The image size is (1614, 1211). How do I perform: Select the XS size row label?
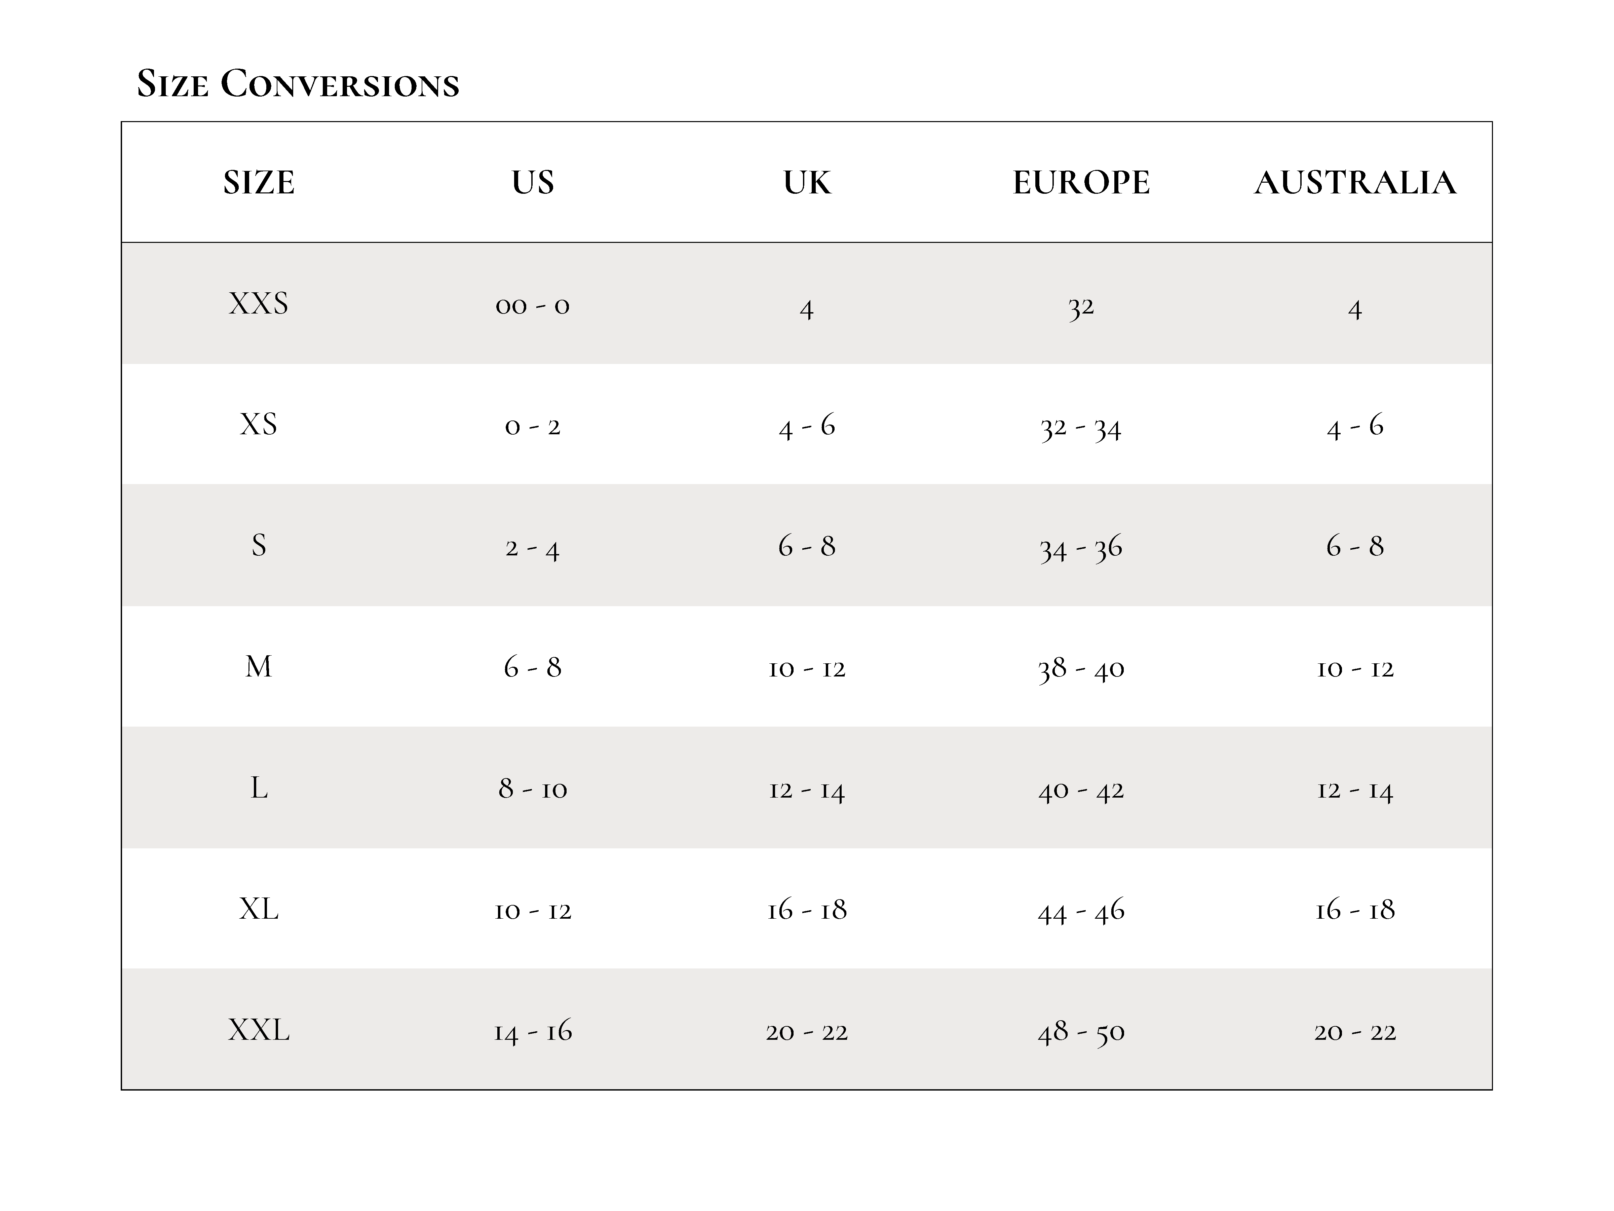tap(259, 425)
